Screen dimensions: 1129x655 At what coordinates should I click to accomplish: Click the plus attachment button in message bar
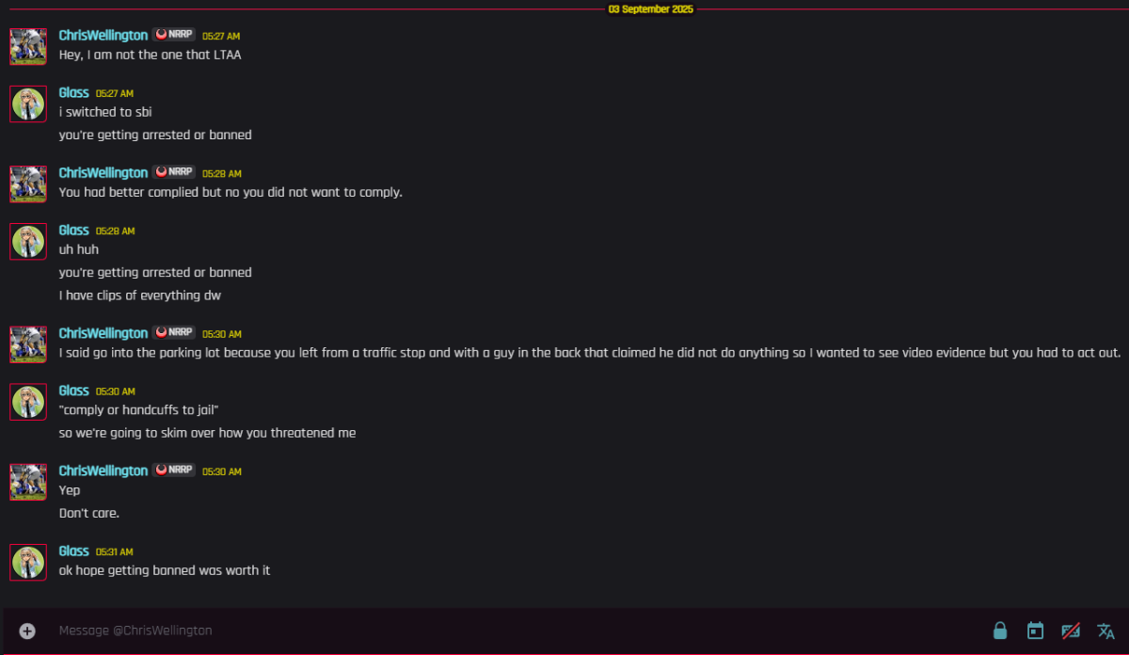pyautogui.click(x=27, y=631)
